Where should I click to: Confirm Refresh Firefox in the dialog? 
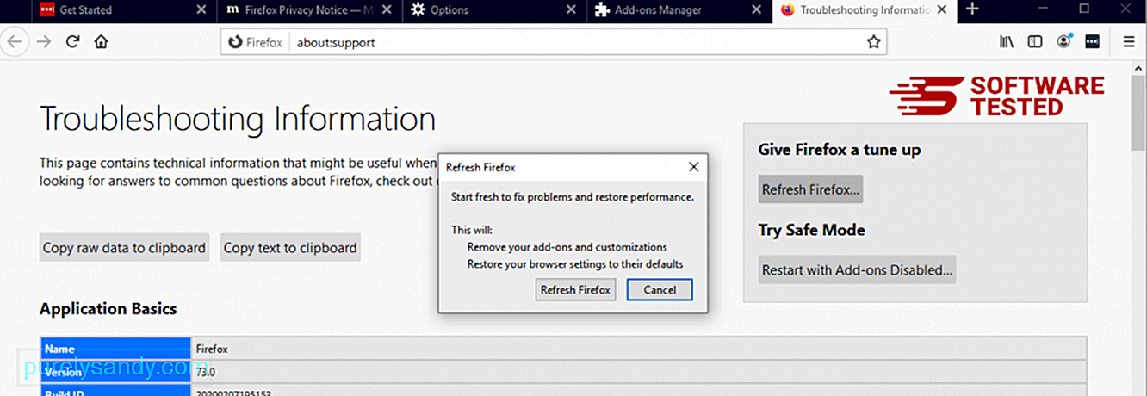click(575, 290)
